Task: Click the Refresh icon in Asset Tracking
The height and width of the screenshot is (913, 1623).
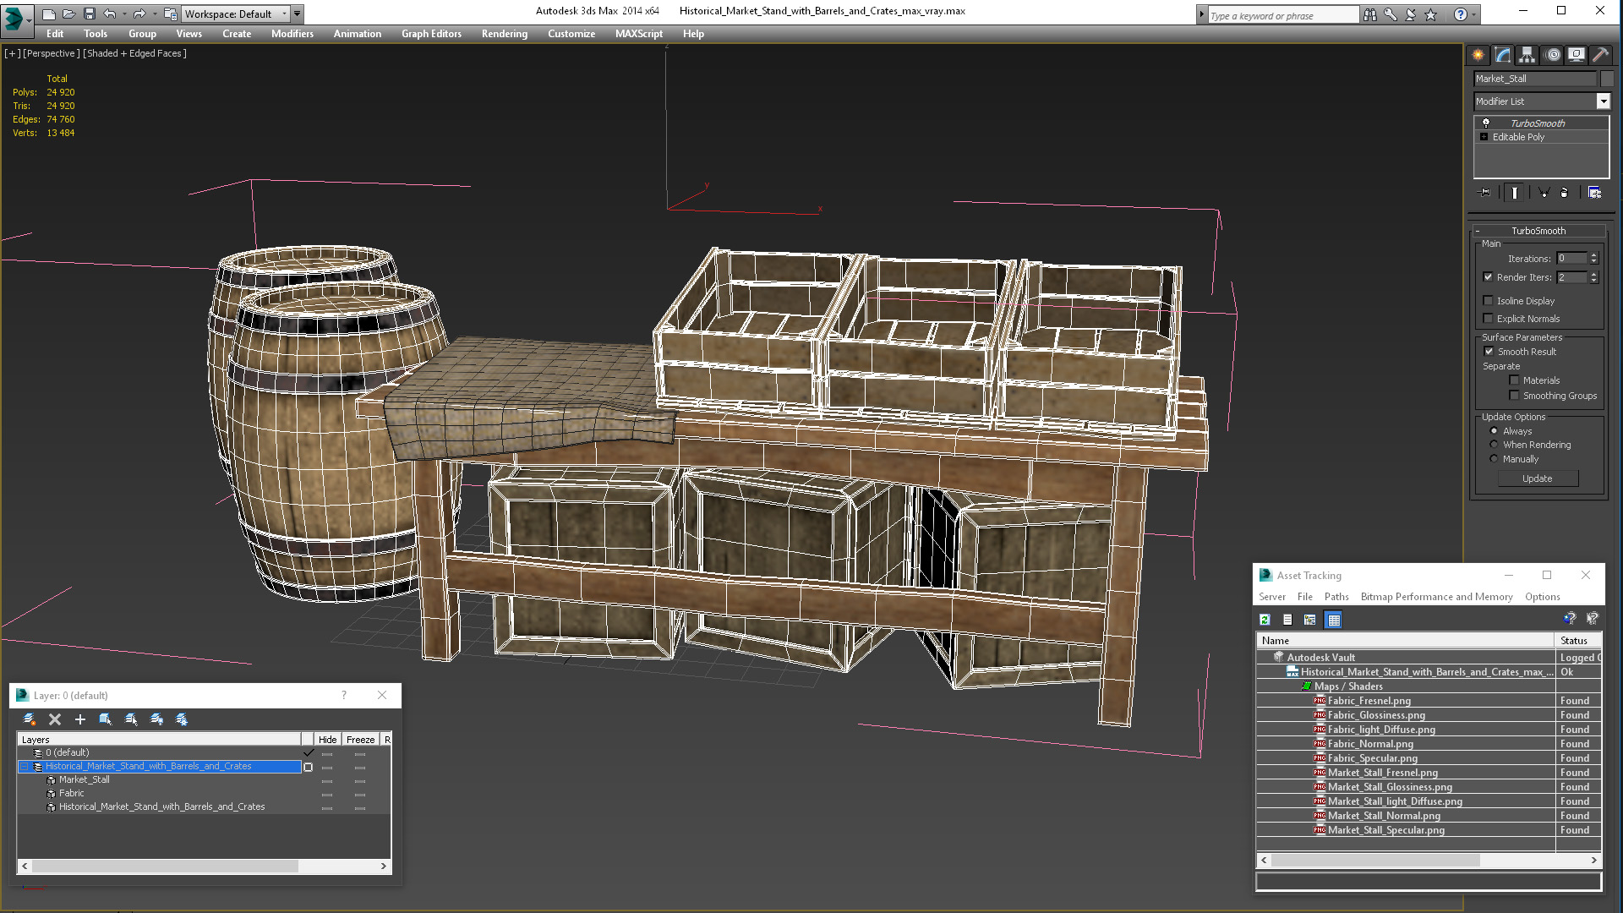Action: click(x=1265, y=620)
